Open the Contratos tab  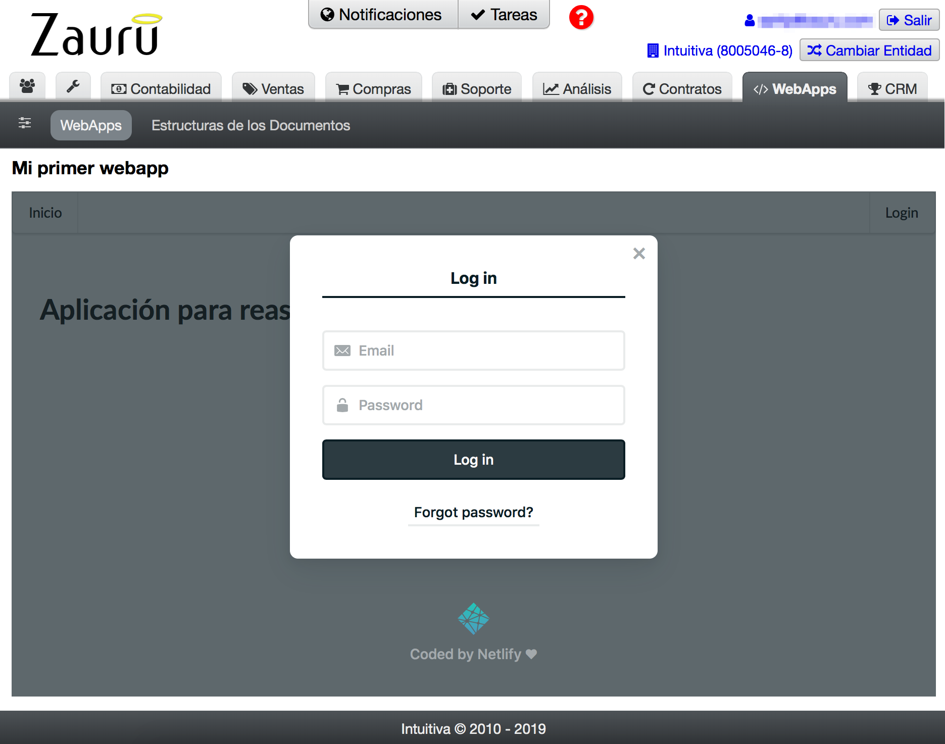pos(682,88)
